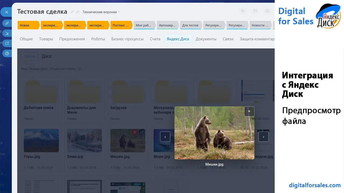
Task: Click the Назад button
Action: pyautogui.click(x=30, y=56)
